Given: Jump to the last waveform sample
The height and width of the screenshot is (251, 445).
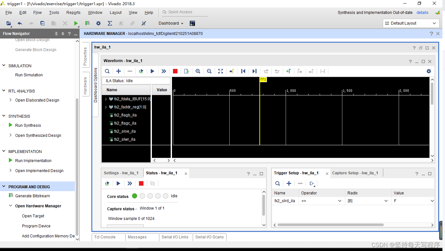Looking at the screenshot, I should point(255,71).
